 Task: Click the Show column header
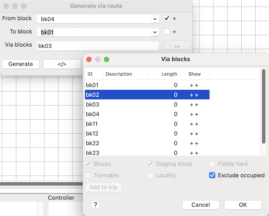(194, 74)
